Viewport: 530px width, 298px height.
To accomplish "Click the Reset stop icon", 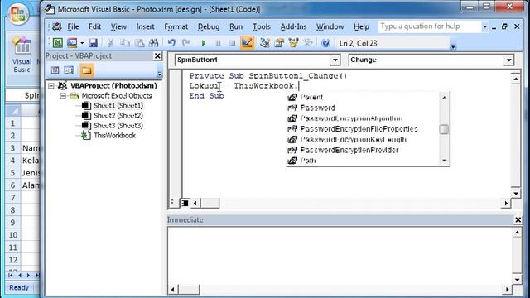I will [232, 43].
